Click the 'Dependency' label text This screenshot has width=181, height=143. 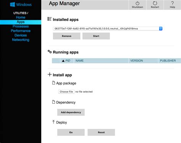click(66, 103)
